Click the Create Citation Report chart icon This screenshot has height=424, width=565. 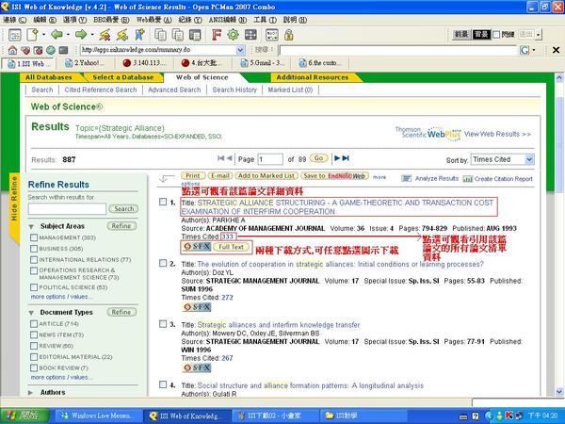pos(467,179)
